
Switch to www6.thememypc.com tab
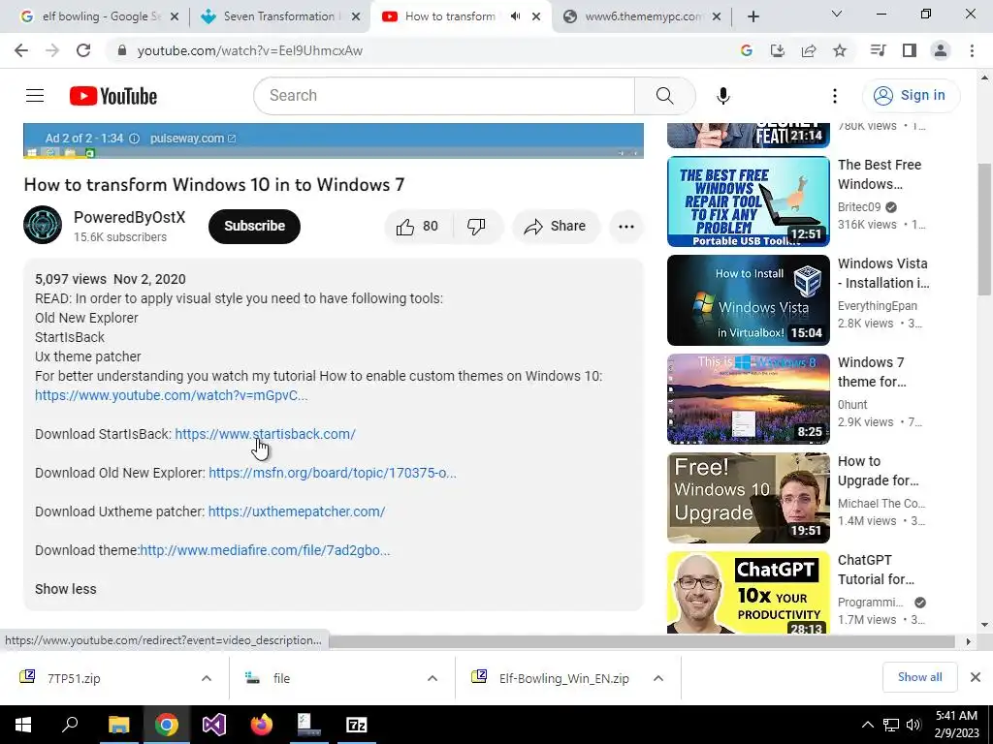coord(642,16)
